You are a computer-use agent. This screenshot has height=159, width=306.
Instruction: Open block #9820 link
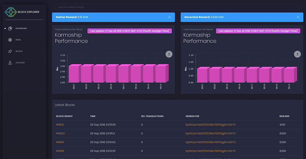(60, 133)
